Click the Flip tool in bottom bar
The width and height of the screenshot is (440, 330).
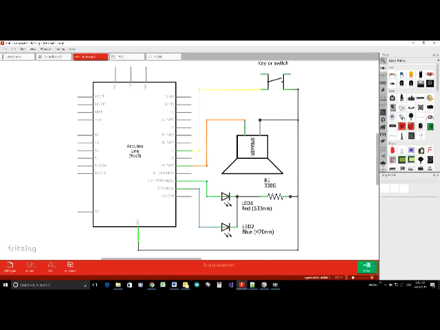(50, 267)
